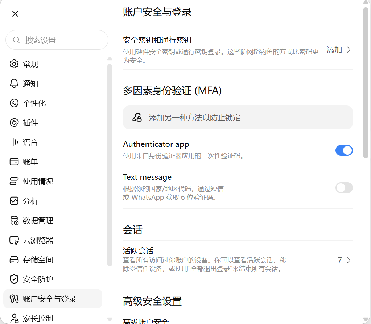Click the sidebar scrollbar down arrow
This screenshot has height=324, width=371.
[110, 319]
